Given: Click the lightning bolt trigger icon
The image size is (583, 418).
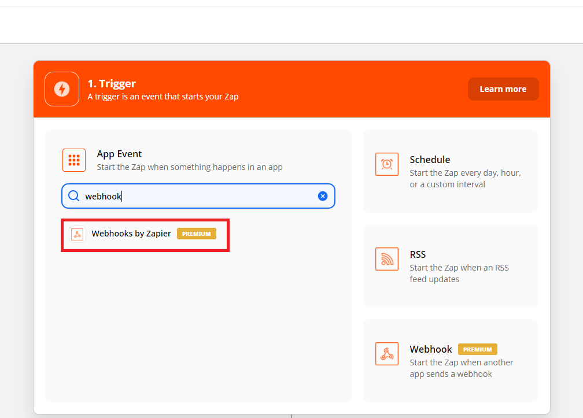Looking at the screenshot, I should click(62, 88).
